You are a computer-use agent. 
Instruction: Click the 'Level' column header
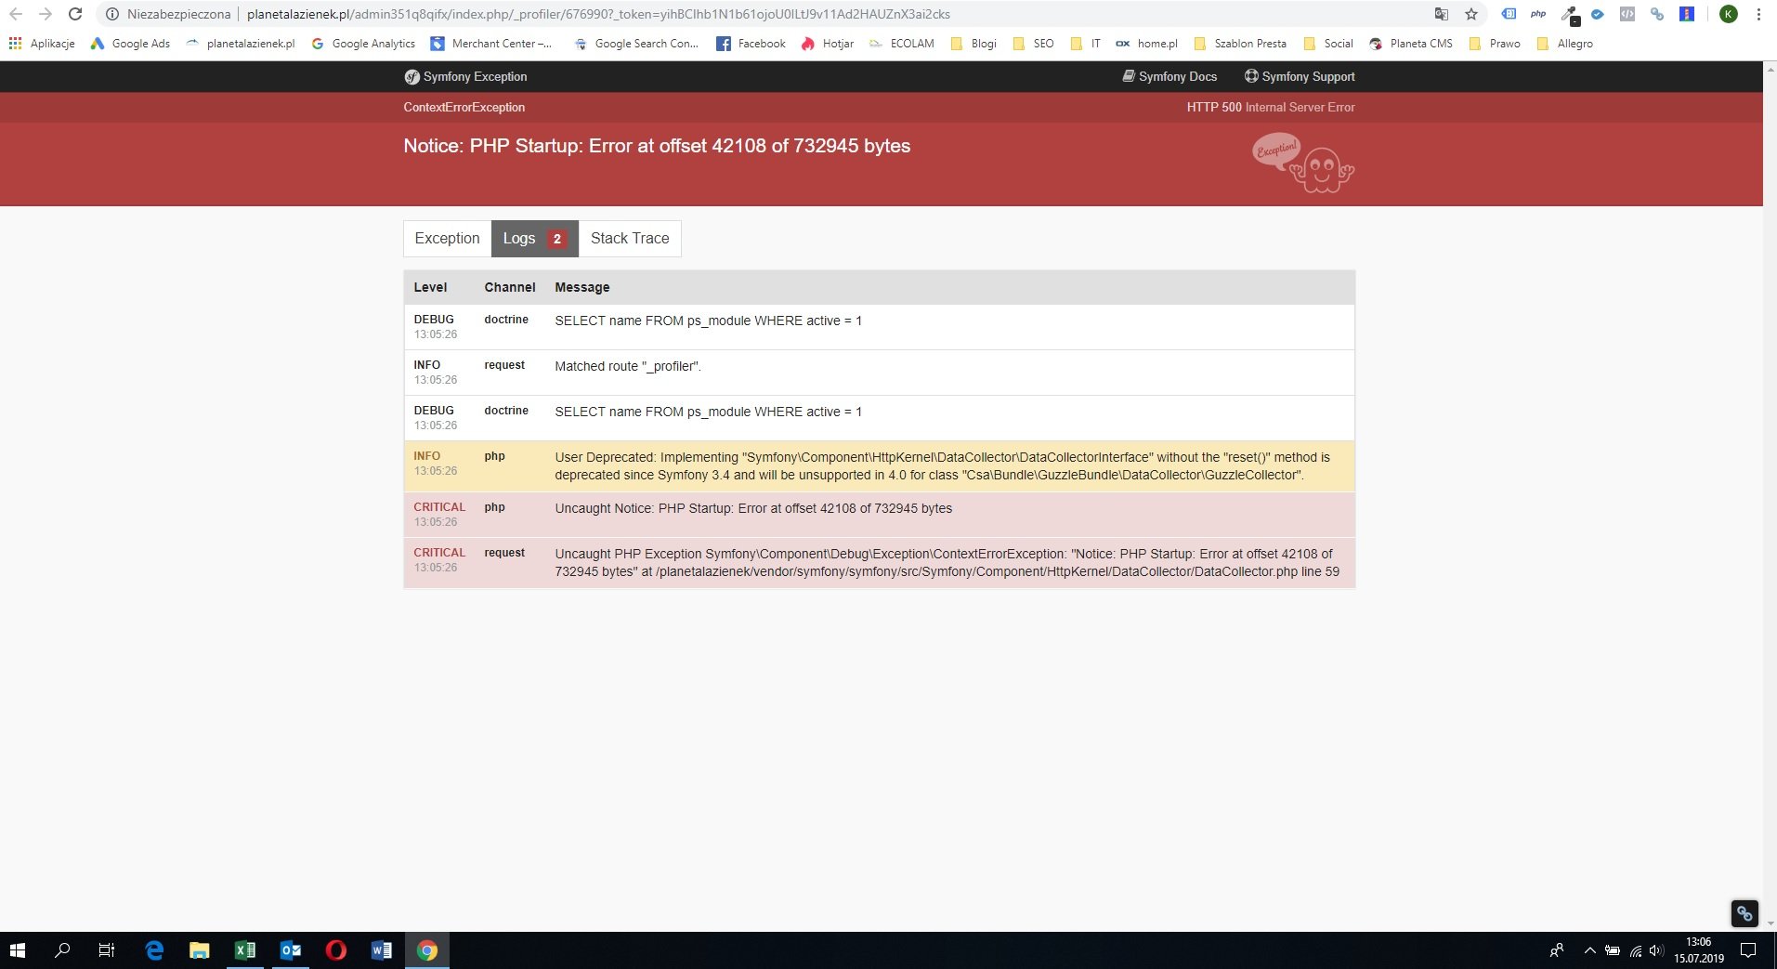point(430,287)
